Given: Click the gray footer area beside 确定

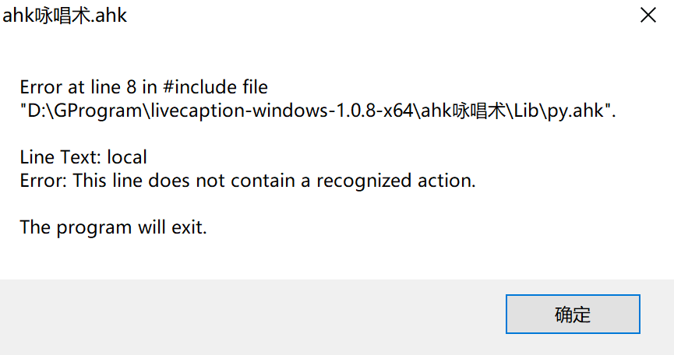Looking at the screenshot, I should click(234, 315).
